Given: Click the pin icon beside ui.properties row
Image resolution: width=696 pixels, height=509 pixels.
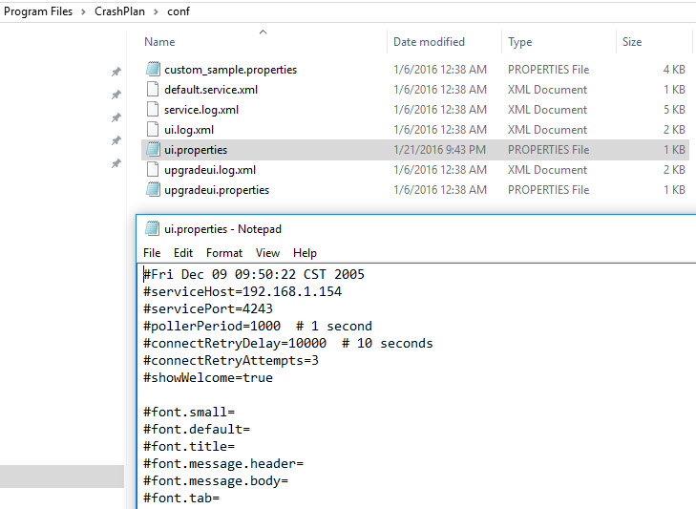Looking at the screenshot, I should coord(116,140).
